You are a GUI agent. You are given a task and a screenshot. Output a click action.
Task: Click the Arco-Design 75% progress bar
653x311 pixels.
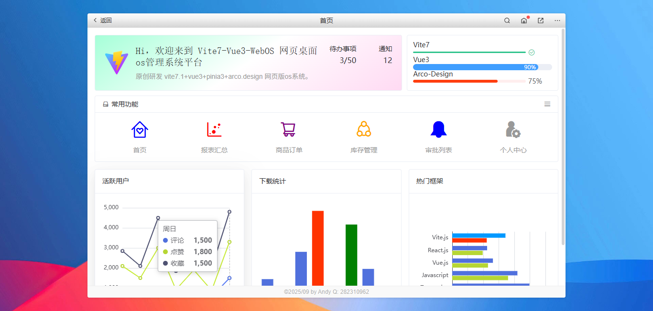click(469, 81)
